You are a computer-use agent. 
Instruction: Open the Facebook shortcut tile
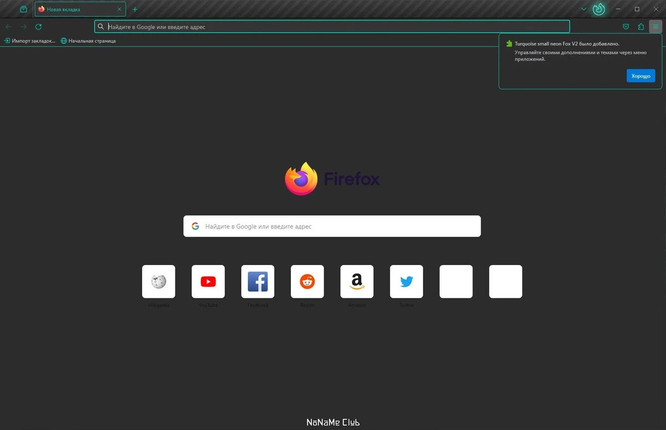(x=258, y=282)
